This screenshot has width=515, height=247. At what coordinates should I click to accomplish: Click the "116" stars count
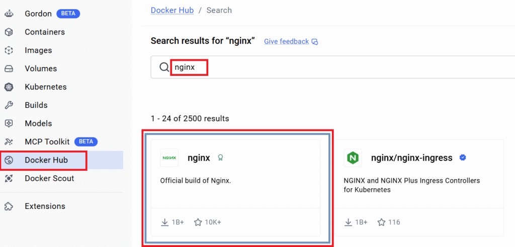[394, 222]
